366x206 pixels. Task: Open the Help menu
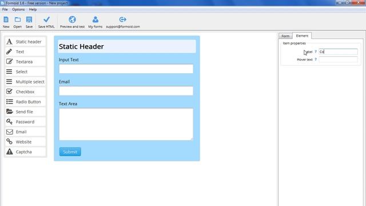33,9
